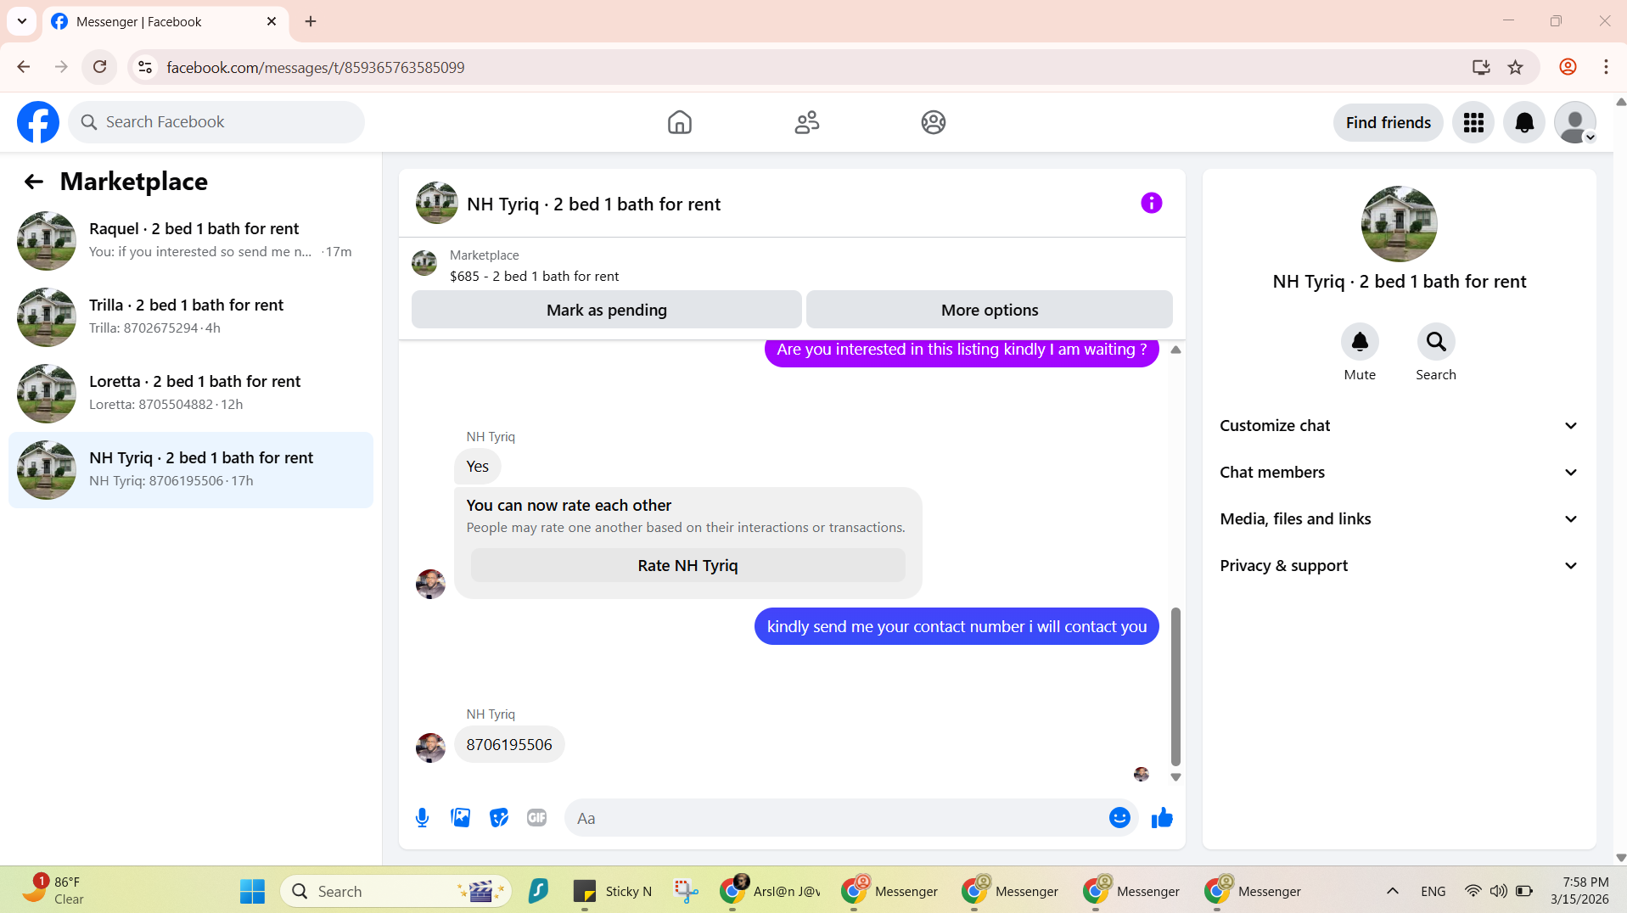Click the 'Yes' reply from NH Tyriq

click(x=477, y=466)
